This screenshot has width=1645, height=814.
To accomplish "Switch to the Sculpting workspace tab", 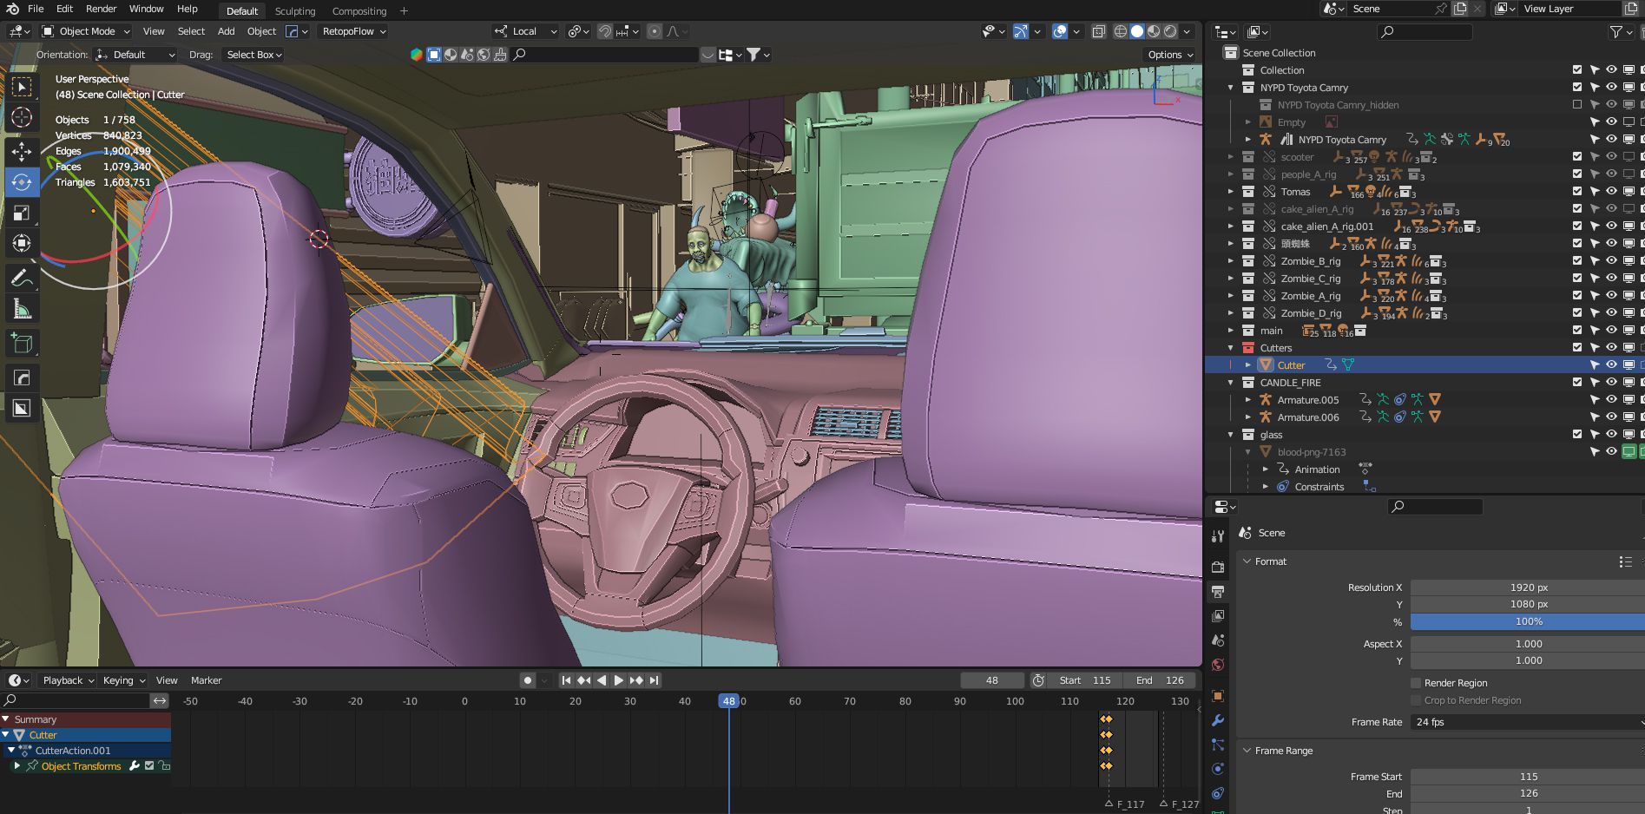I will coord(295,11).
